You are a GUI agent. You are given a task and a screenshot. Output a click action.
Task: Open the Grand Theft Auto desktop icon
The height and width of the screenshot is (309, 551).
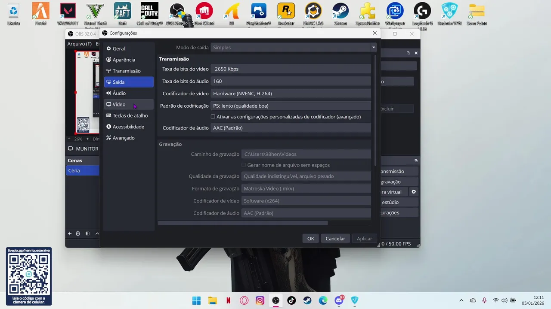pos(95,14)
